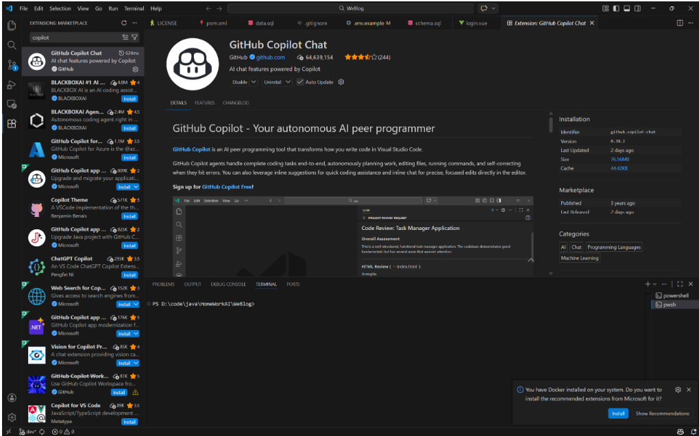Open editor more actions ellipsis
This screenshot has width=699, height=436.
pos(691,23)
